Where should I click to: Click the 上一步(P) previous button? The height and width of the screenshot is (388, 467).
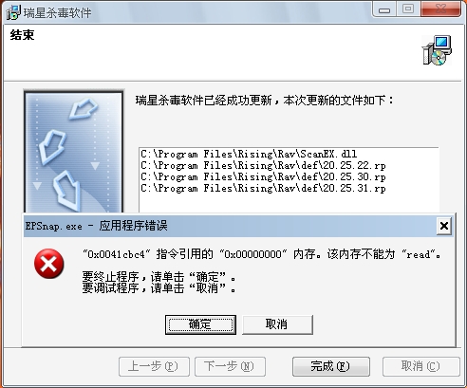154,366
